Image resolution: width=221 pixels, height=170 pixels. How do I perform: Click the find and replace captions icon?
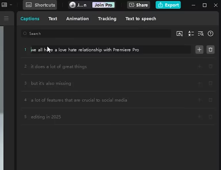201,33
